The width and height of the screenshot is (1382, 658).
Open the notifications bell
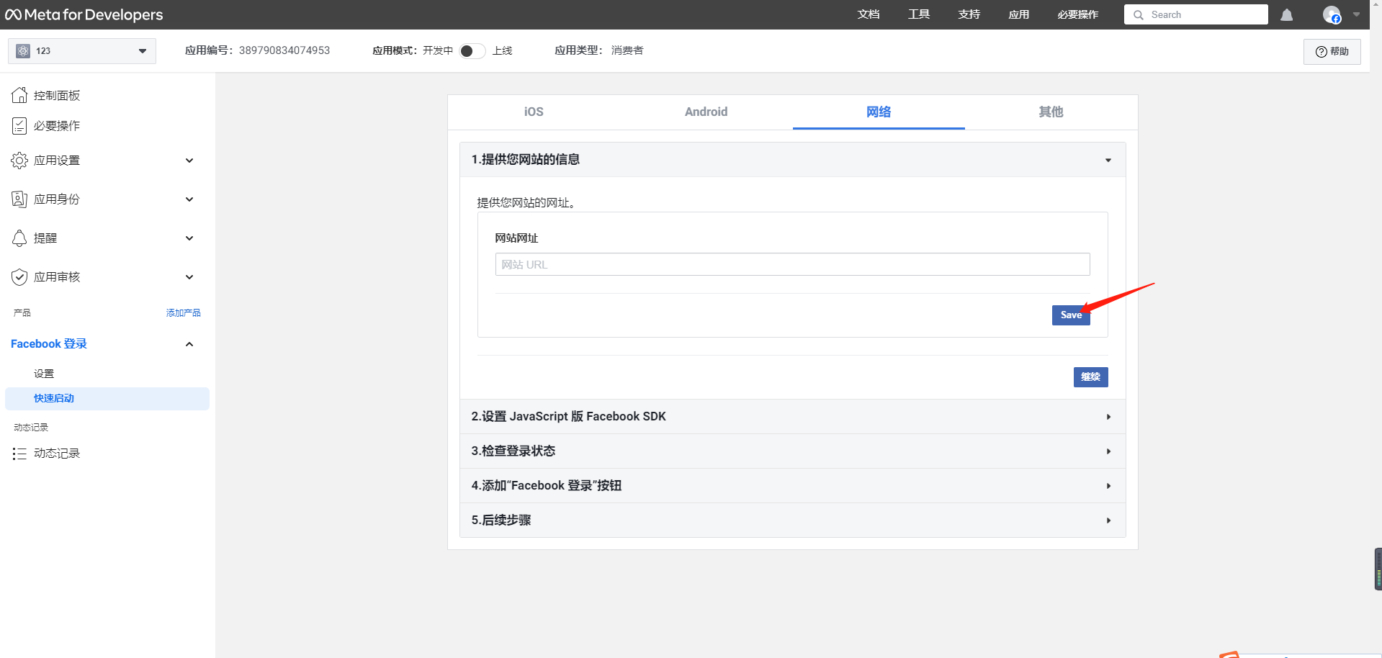1287,14
